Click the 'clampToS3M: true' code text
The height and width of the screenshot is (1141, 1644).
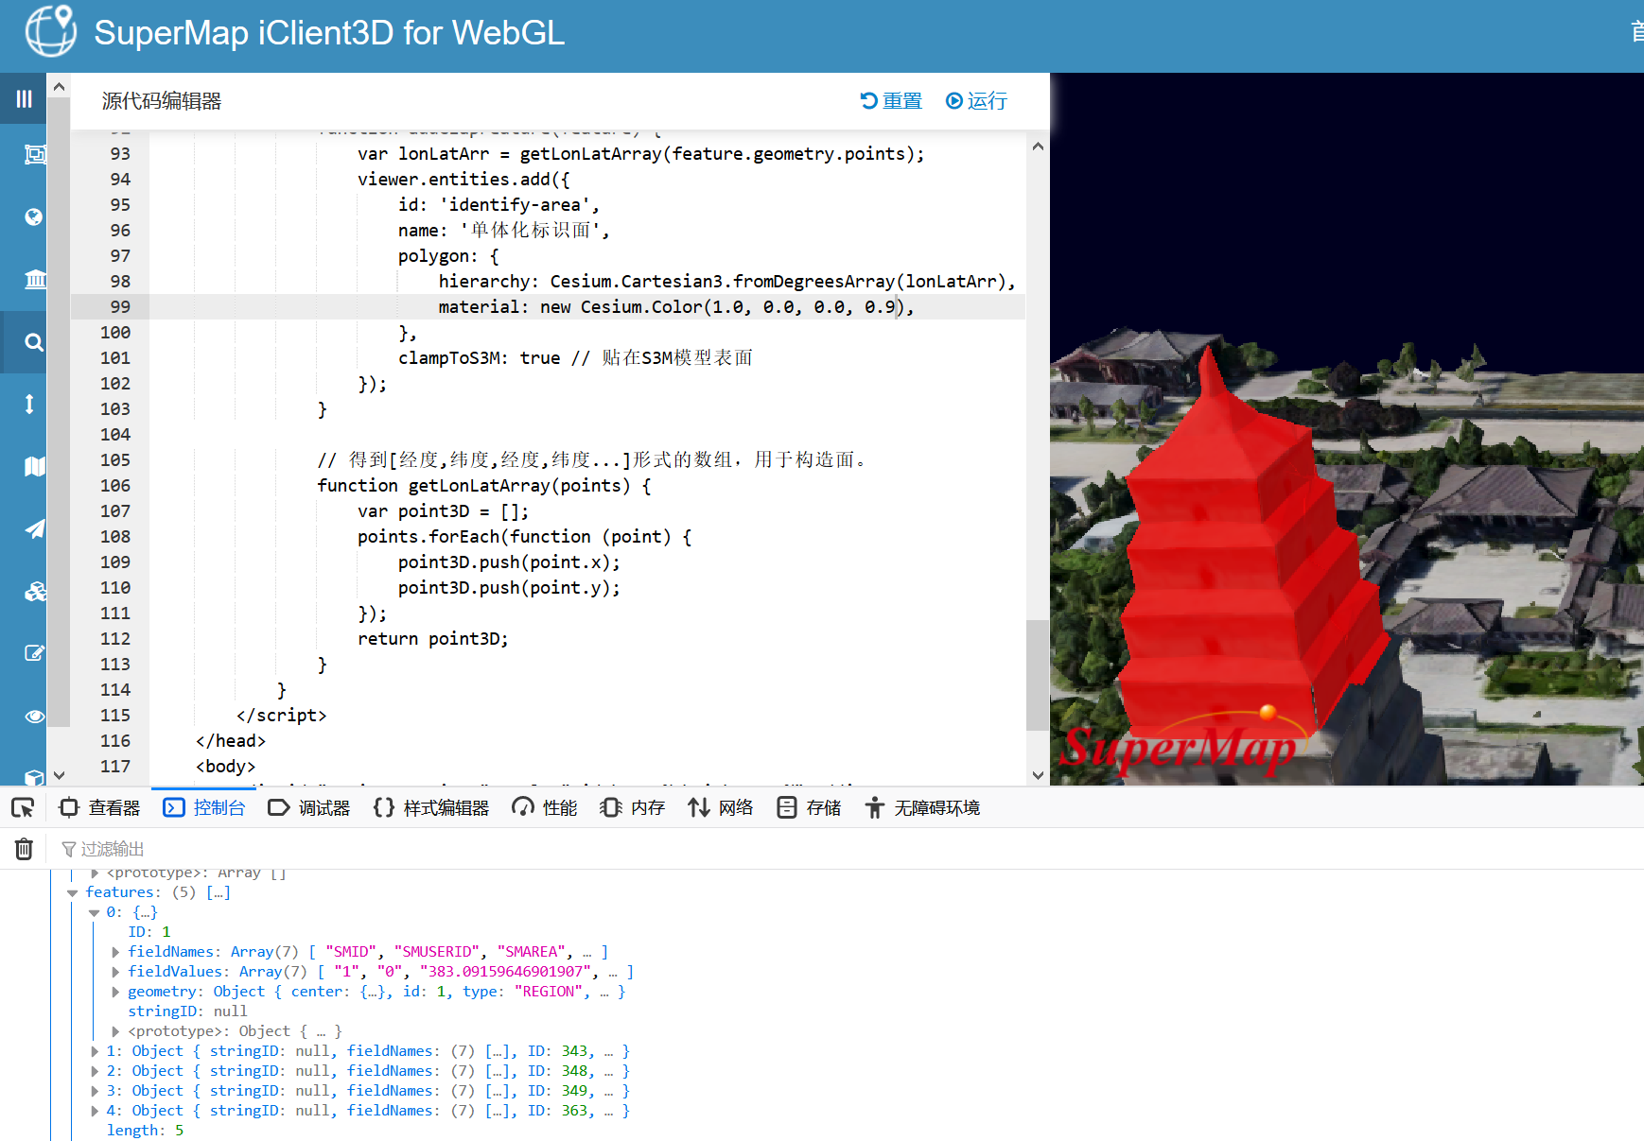tap(480, 358)
